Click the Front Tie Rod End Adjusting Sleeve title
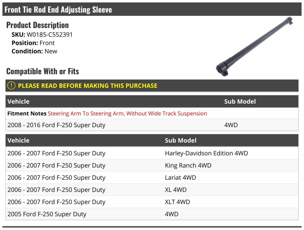304x230 pixels. click(58, 10)
